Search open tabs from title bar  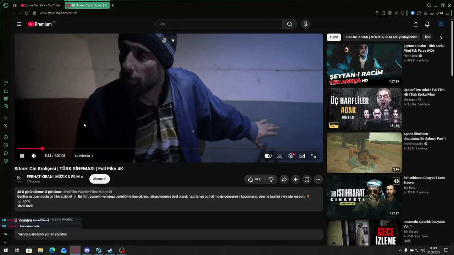click(x=429, y=5)
